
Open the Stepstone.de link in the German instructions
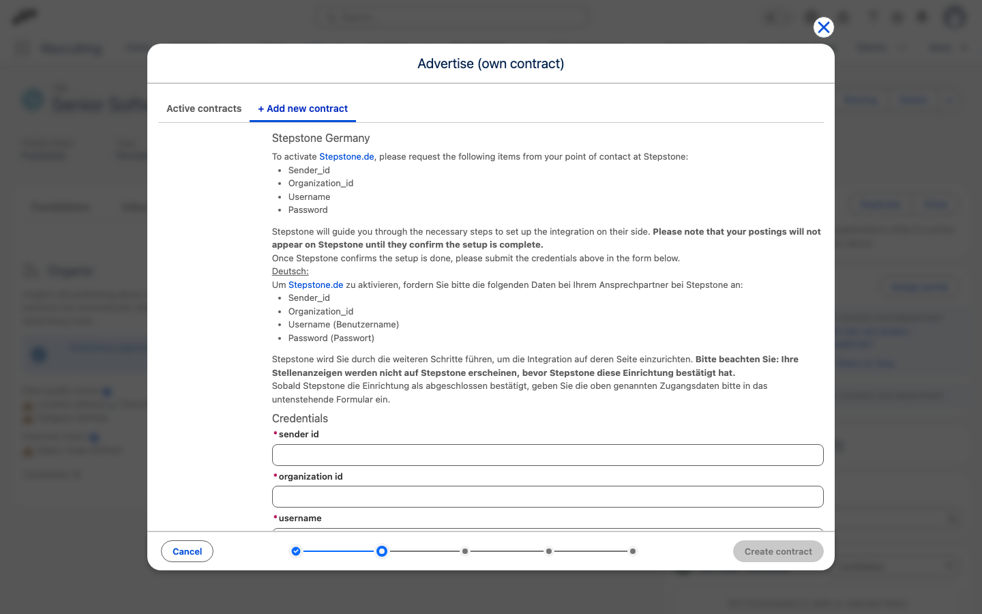(x=316, y=284)
